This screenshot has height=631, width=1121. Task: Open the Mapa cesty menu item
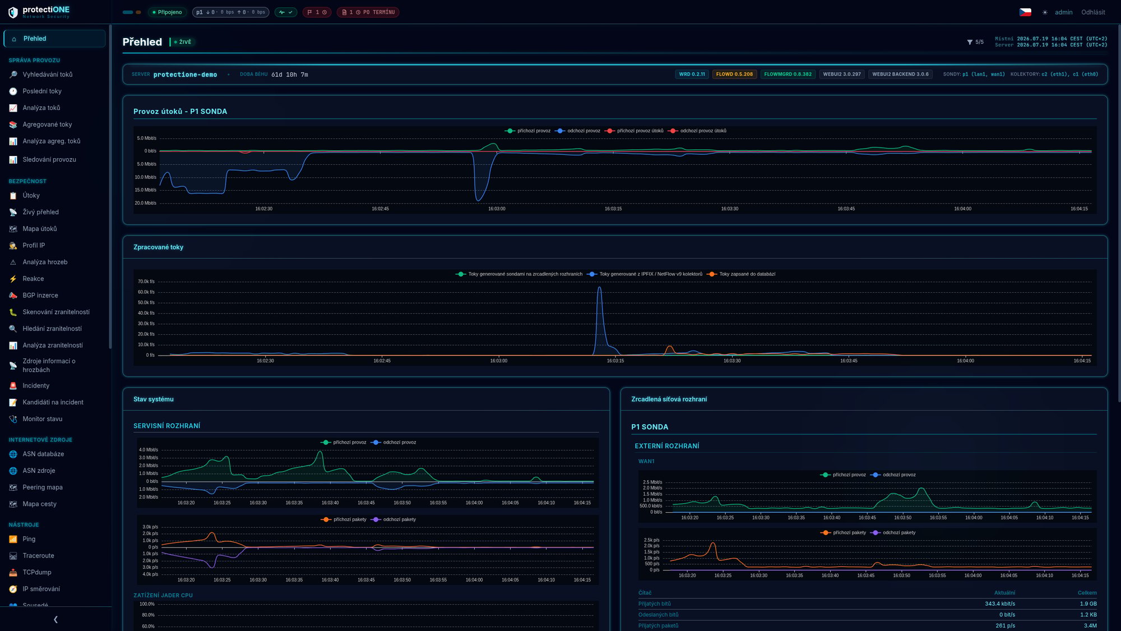54,504
